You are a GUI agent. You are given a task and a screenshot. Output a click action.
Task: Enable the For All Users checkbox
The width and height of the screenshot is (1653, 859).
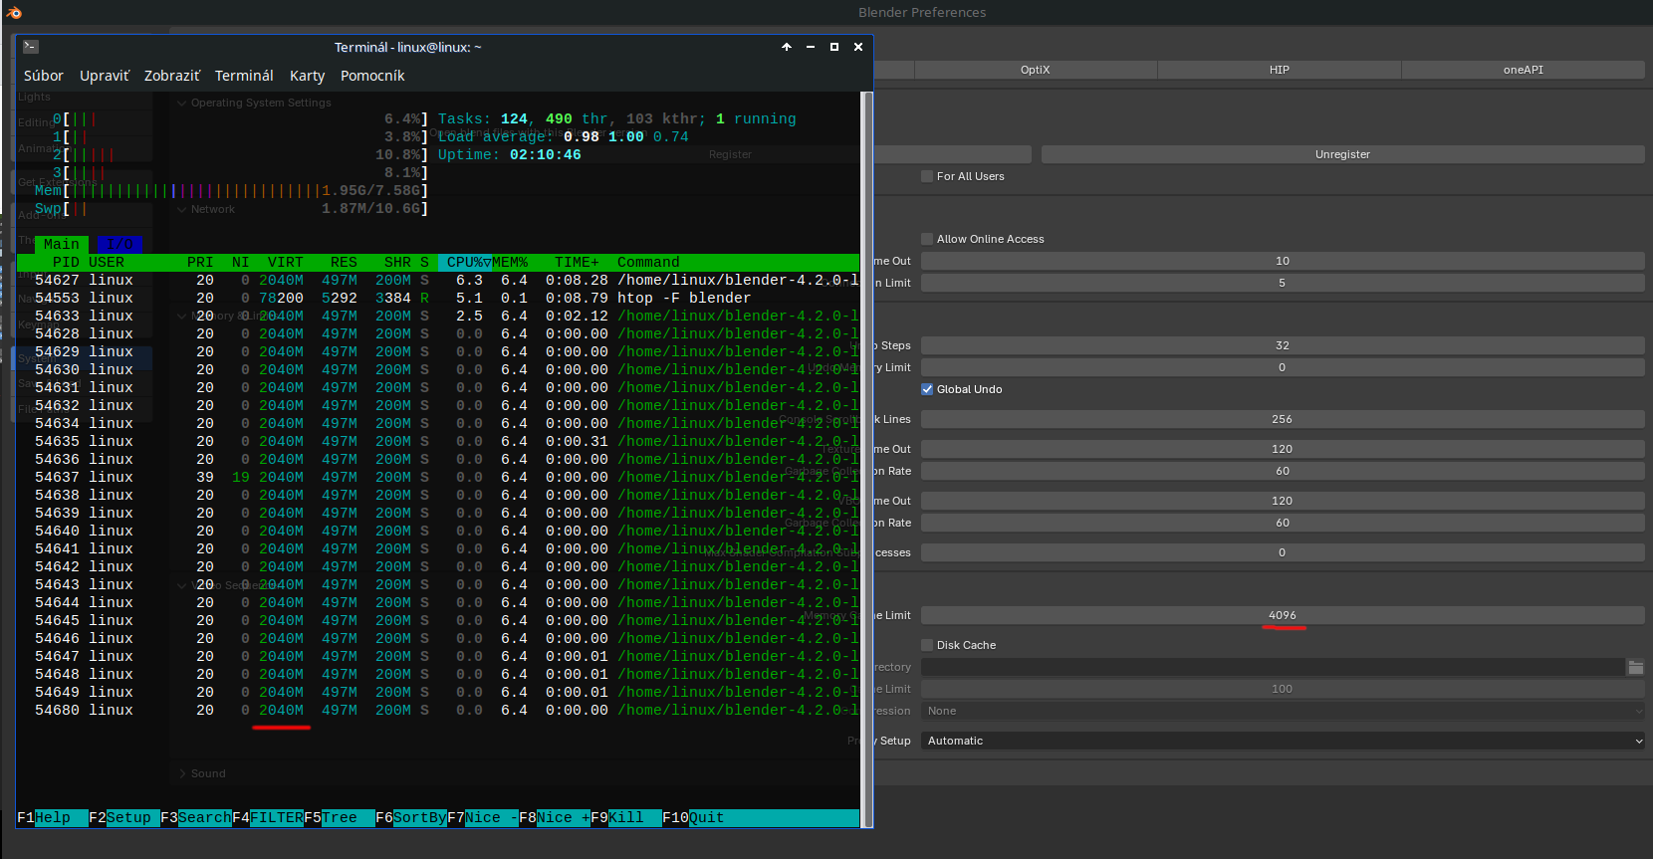coord(927,176)
